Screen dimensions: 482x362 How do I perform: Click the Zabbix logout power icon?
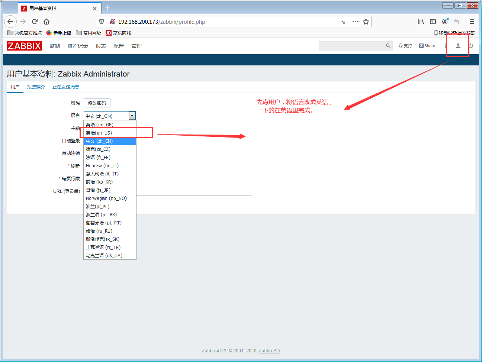(471, 46)
